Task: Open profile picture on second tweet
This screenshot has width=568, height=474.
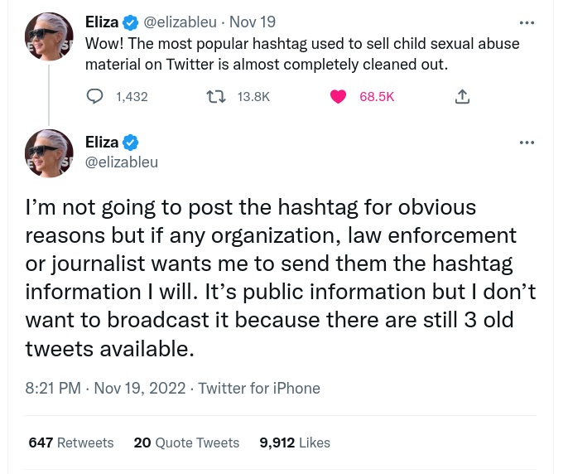Action: click(x=49, y=154)
